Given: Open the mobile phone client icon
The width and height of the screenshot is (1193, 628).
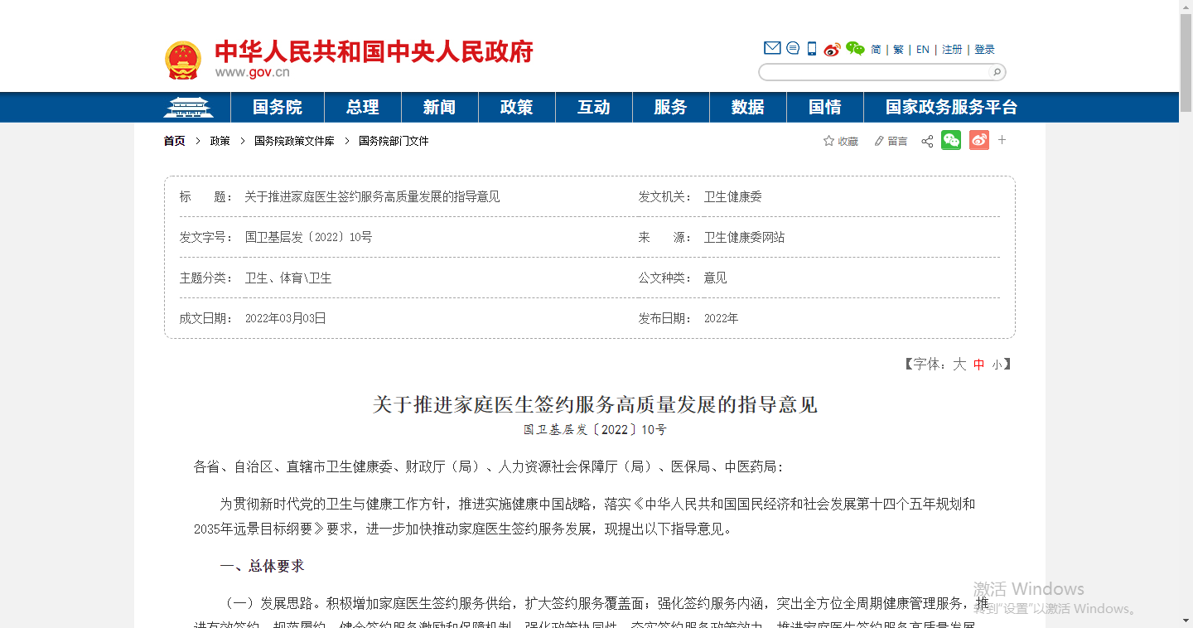Looking at the screenshot, I should (x=812, y=49).
